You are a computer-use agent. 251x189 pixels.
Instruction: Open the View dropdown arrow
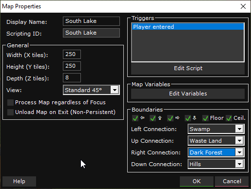pos(115,90)
